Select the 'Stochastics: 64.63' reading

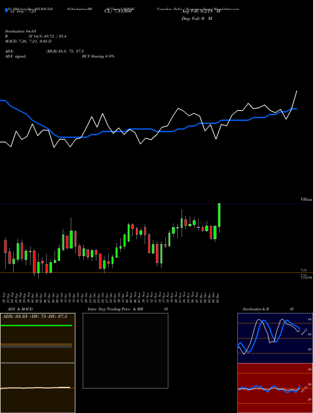click(20, 31)
